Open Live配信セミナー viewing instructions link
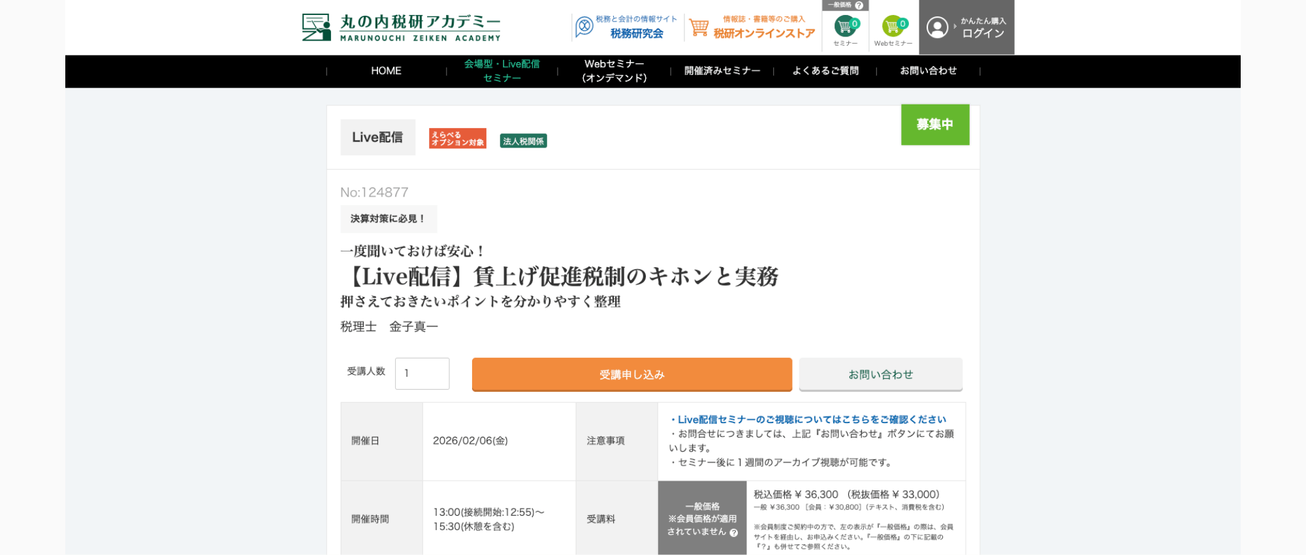 pos(811,420)
